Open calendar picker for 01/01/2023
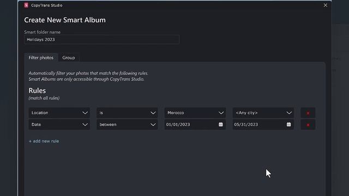 pos(220,125)
